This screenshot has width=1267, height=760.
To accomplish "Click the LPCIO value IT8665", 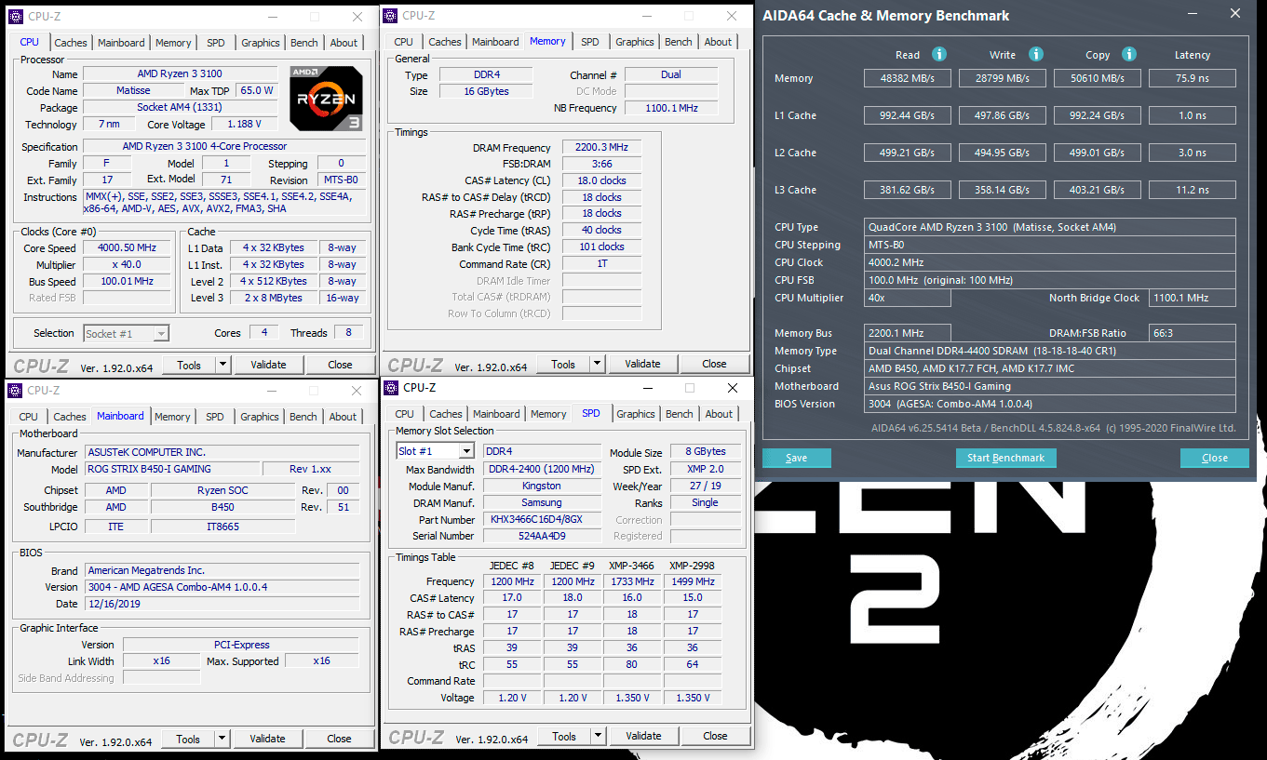I will tap(223, 527).
